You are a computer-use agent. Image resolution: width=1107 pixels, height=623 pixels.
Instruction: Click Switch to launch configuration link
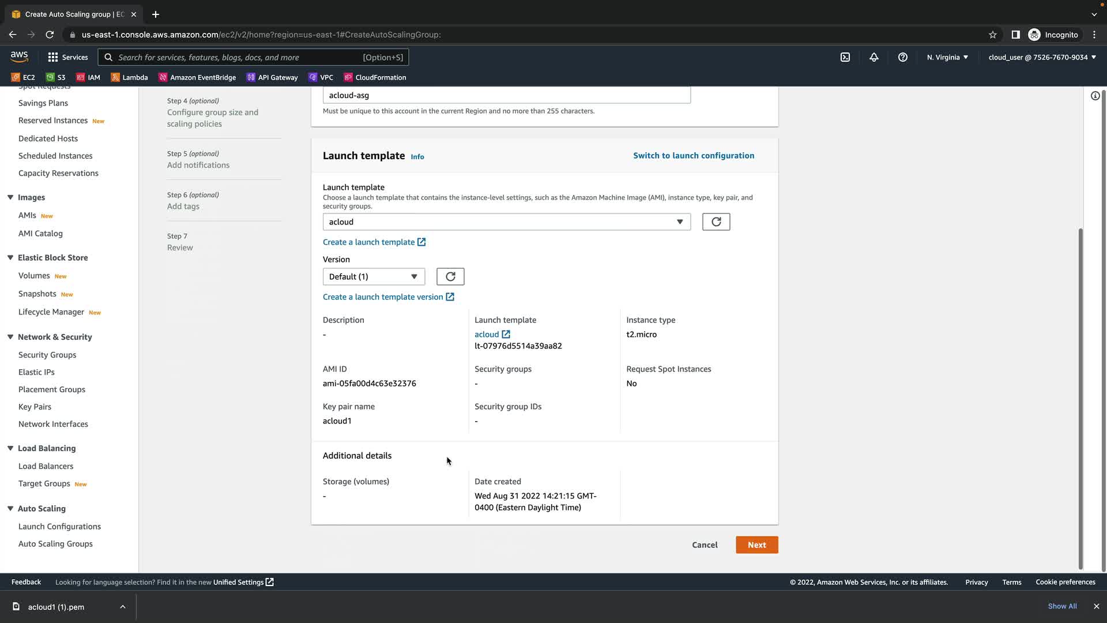(694, 156)
